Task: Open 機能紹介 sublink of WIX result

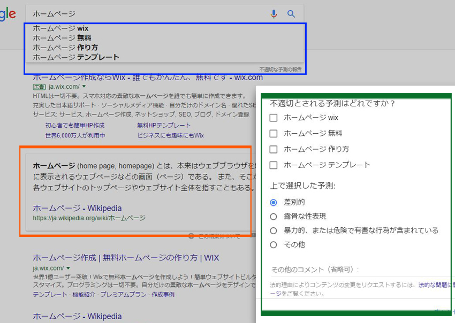Action: coord(84,295)
